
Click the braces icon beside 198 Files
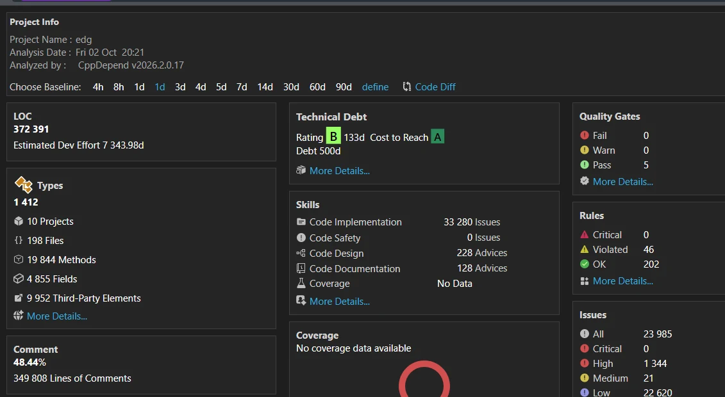pyautogui.click(x=19, y=240)
